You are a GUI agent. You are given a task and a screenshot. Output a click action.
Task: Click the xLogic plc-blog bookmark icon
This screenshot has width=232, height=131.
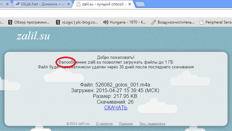pos(58,22)
